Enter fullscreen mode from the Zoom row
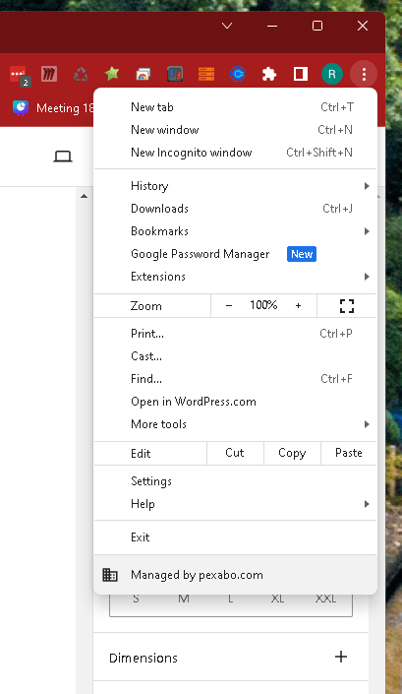This screenshot has height=694, width=402. 347,306
